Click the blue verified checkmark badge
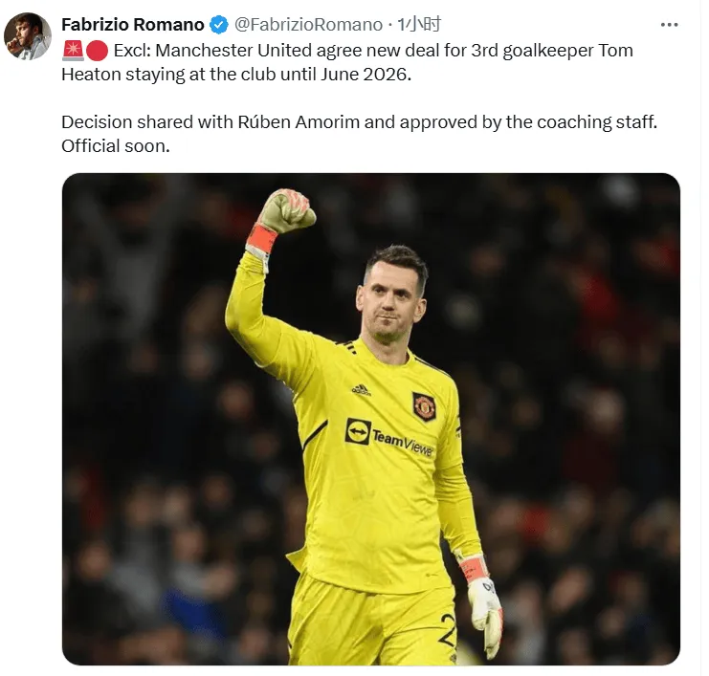709x676 pixels. pos(219,25)
